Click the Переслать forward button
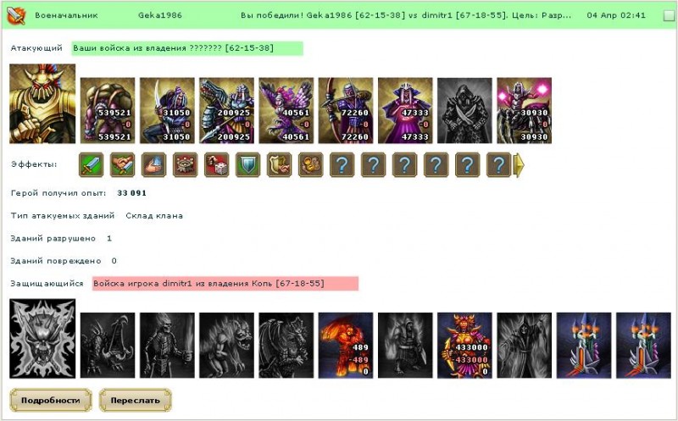 tap(136, 401)
